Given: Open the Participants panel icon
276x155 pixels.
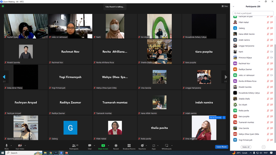Looking at the screenshot, I should (74, 146).
